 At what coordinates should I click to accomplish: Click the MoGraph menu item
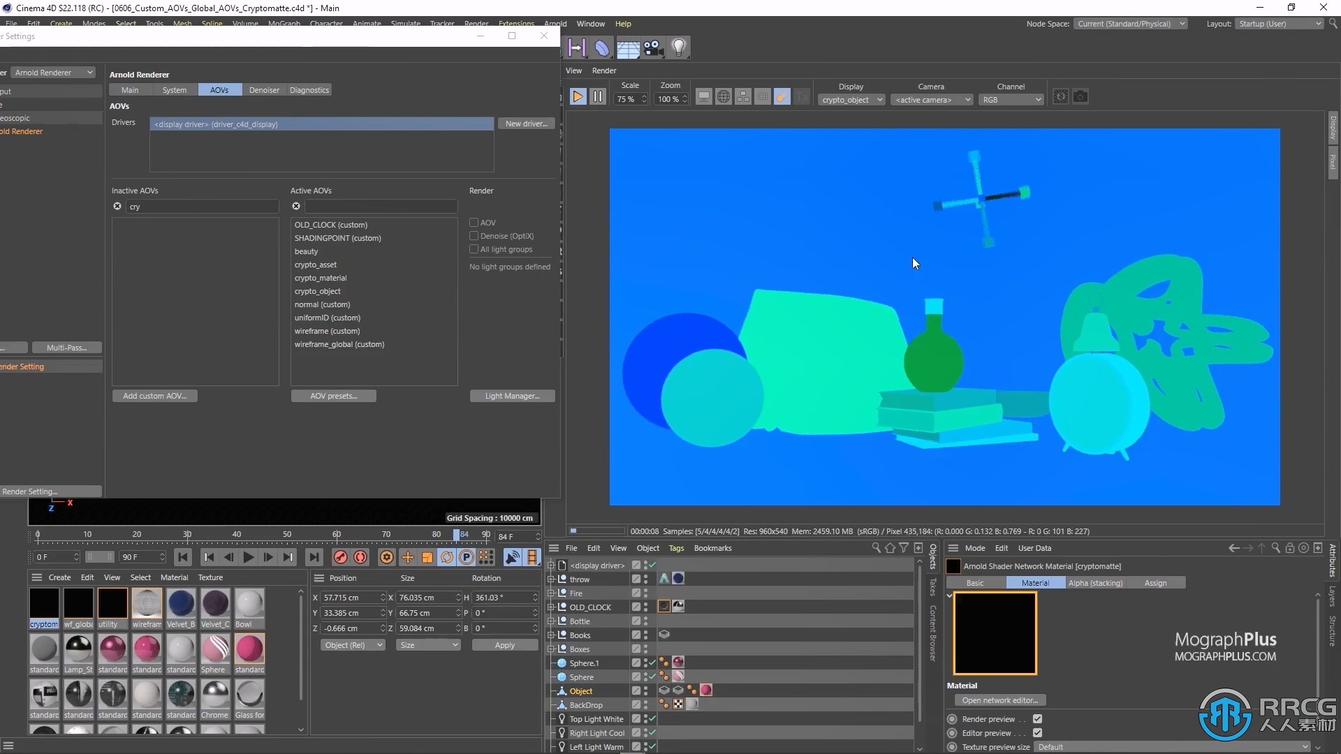point(283,23)
